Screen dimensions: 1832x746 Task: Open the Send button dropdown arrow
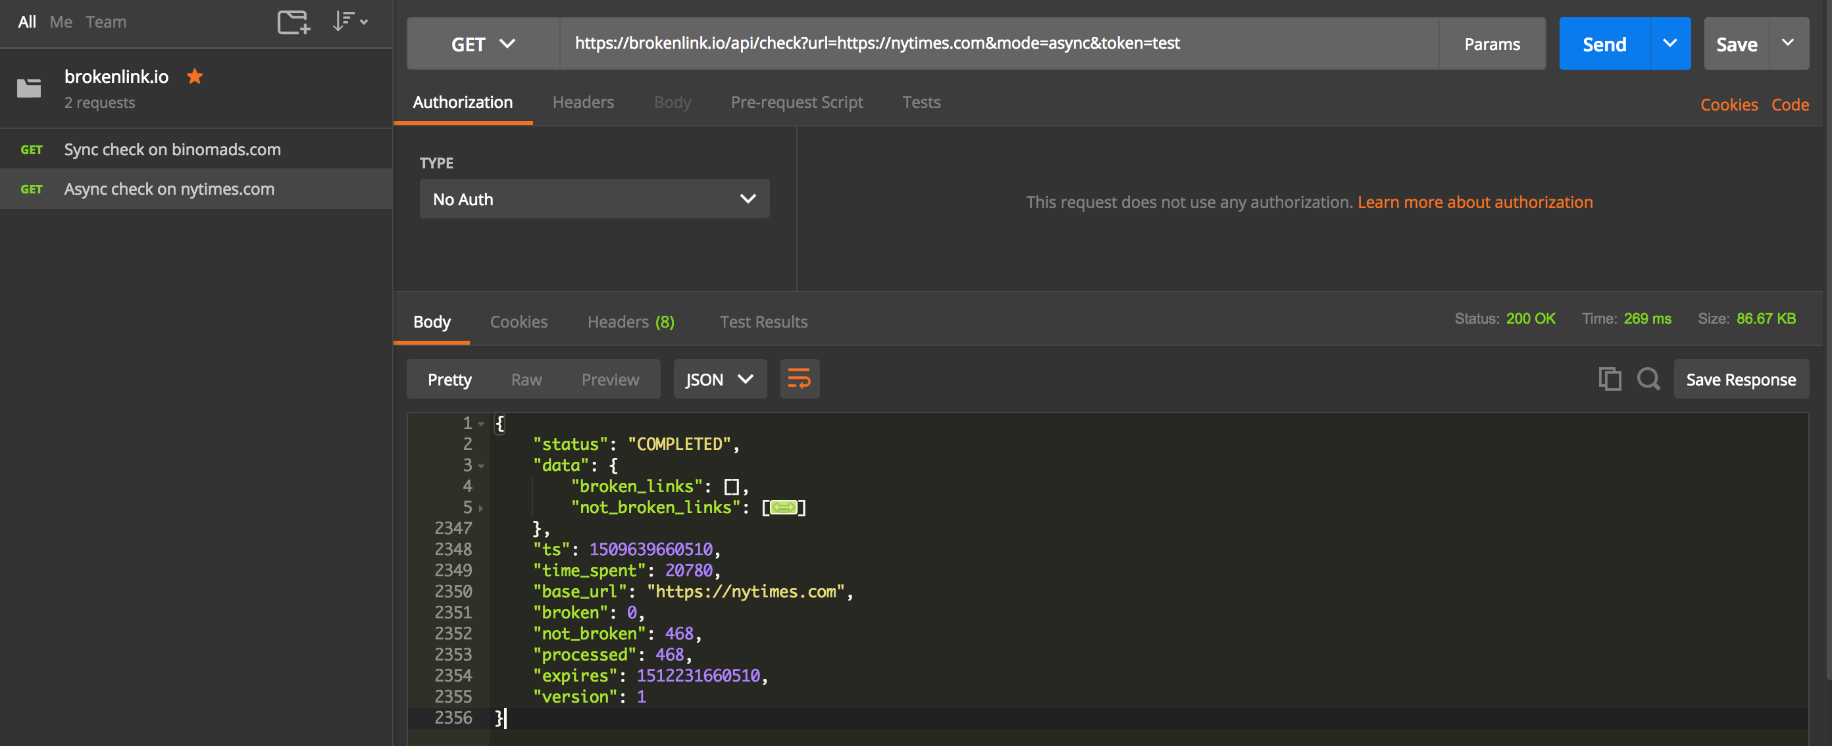(x=1669, y=44)
